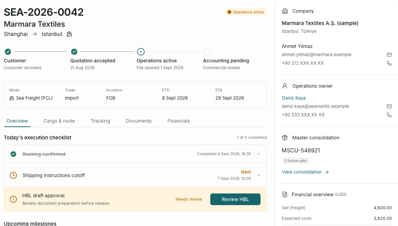Email Deniz Kaya via envelope icon
This screenshot has width=398, height=226.
389,106
